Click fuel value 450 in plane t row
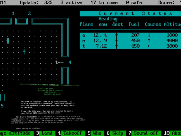The image size is (181, 136). pos(135,46)
